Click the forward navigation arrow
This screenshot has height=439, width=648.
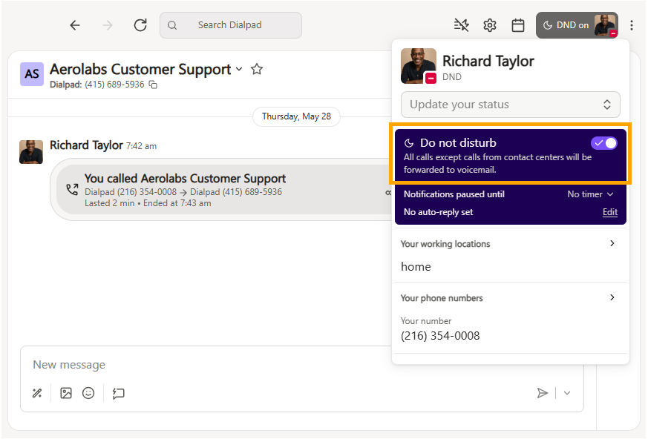[108, 25]
